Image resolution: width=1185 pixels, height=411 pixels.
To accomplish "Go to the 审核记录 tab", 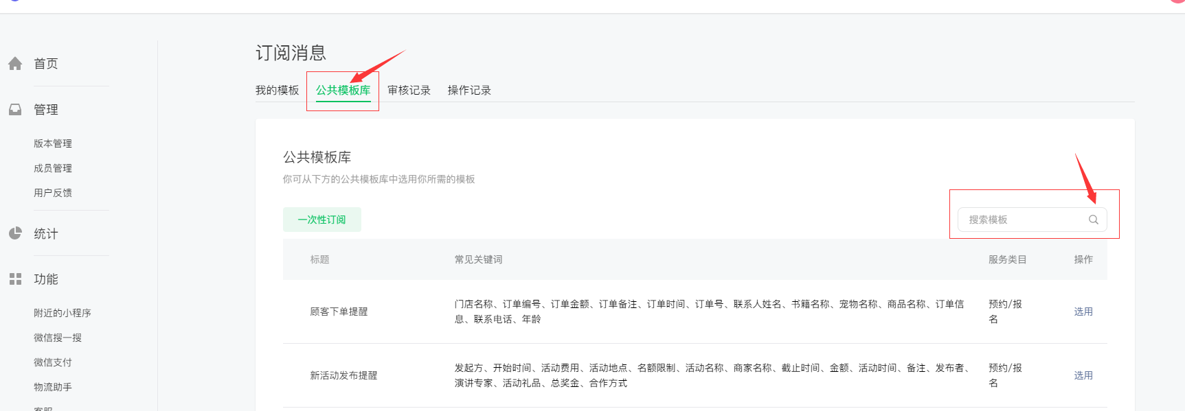I will [409, 91].
